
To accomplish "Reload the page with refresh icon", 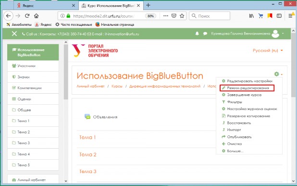I will pyautogui.click(x=27, y=16).
